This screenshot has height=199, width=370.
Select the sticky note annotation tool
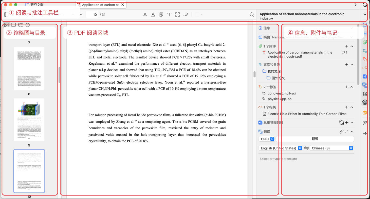[161, 15]
